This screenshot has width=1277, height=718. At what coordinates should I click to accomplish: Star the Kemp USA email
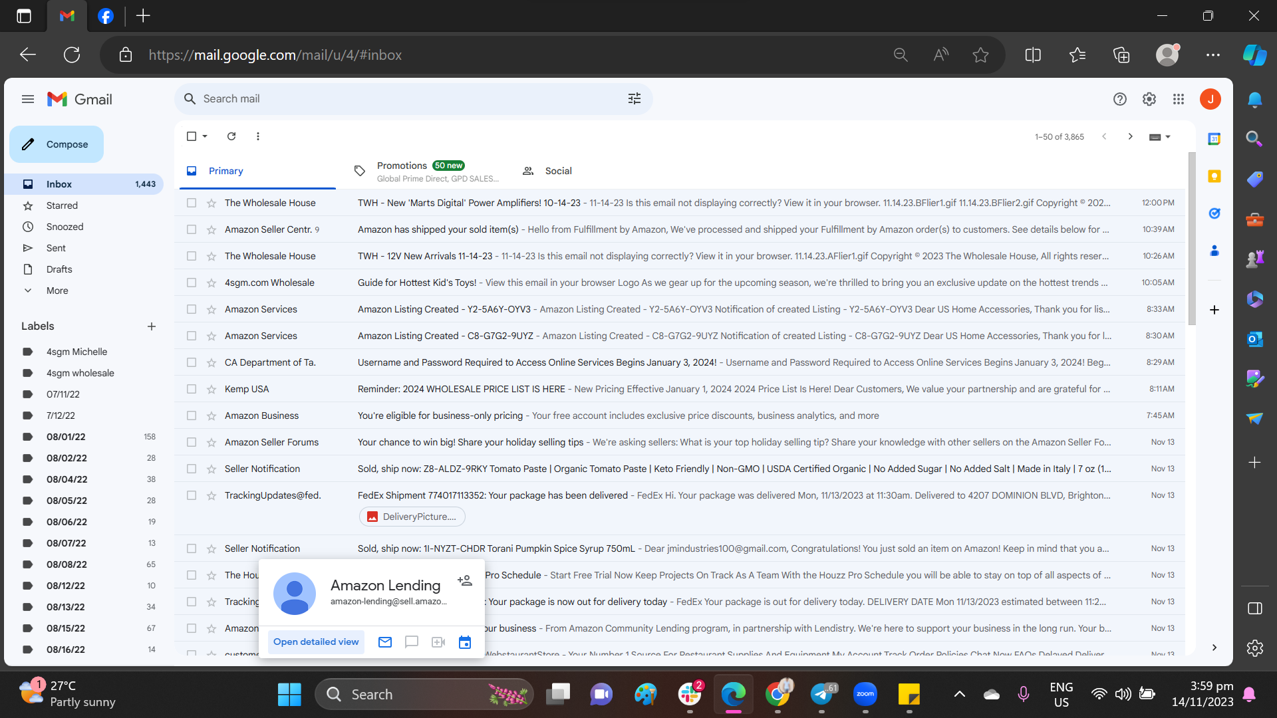(212, 389)
